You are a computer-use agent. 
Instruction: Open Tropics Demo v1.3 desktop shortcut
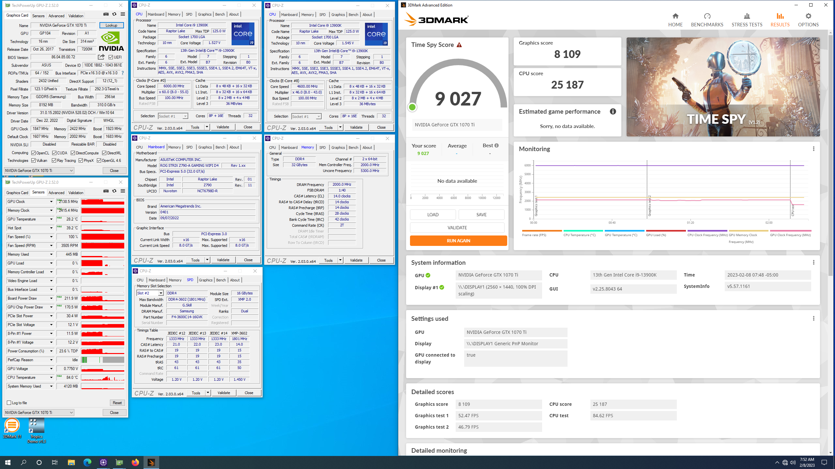tap(37, 431)
